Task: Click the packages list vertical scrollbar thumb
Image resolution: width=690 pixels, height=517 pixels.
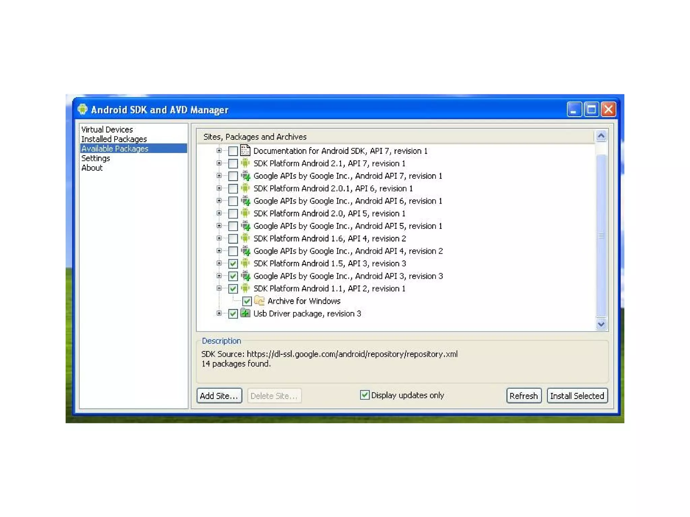Action: tap(601, 235)
